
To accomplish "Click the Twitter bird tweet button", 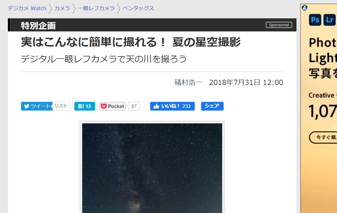I will tap(37, 106).
